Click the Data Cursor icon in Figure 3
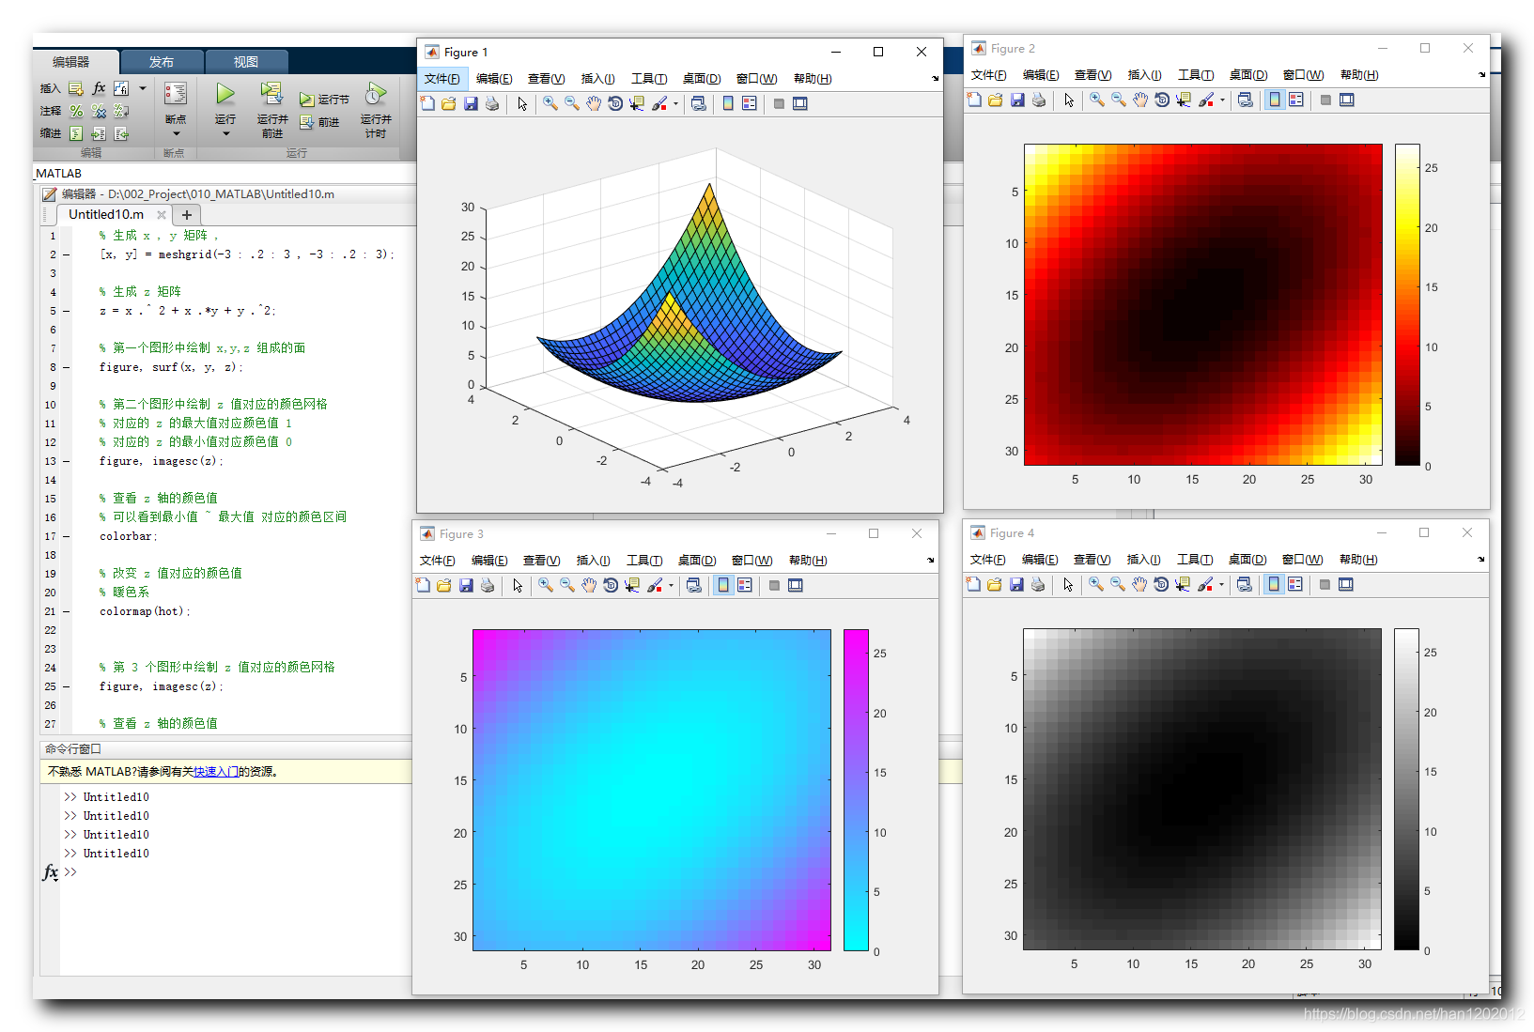This screenshot has width=1534, height=1032. point(632,585)
